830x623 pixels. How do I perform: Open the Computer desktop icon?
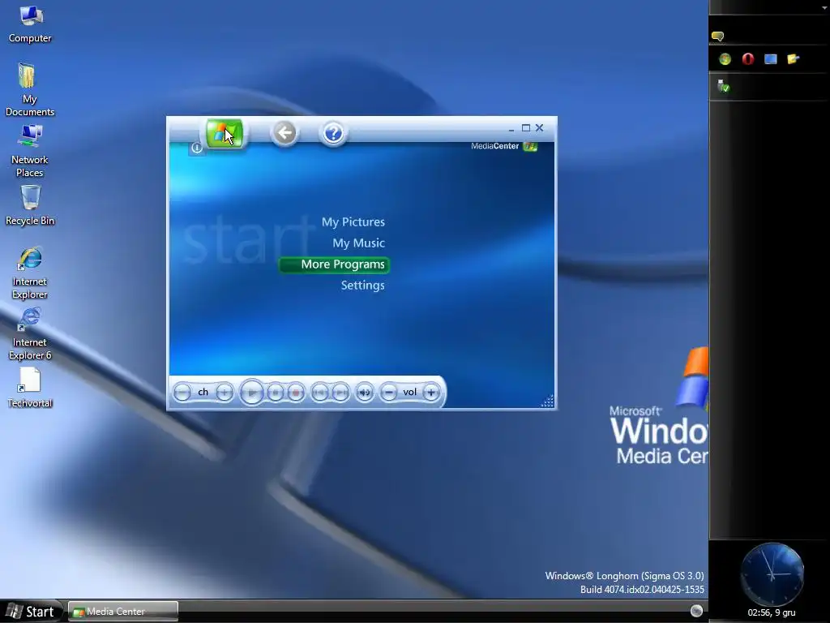click(30, 24)
